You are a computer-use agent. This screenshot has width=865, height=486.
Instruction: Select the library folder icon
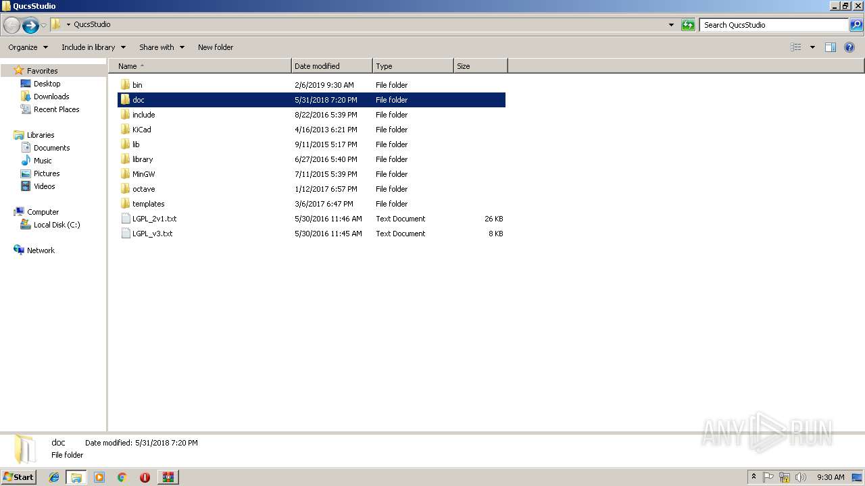(125, 159)
